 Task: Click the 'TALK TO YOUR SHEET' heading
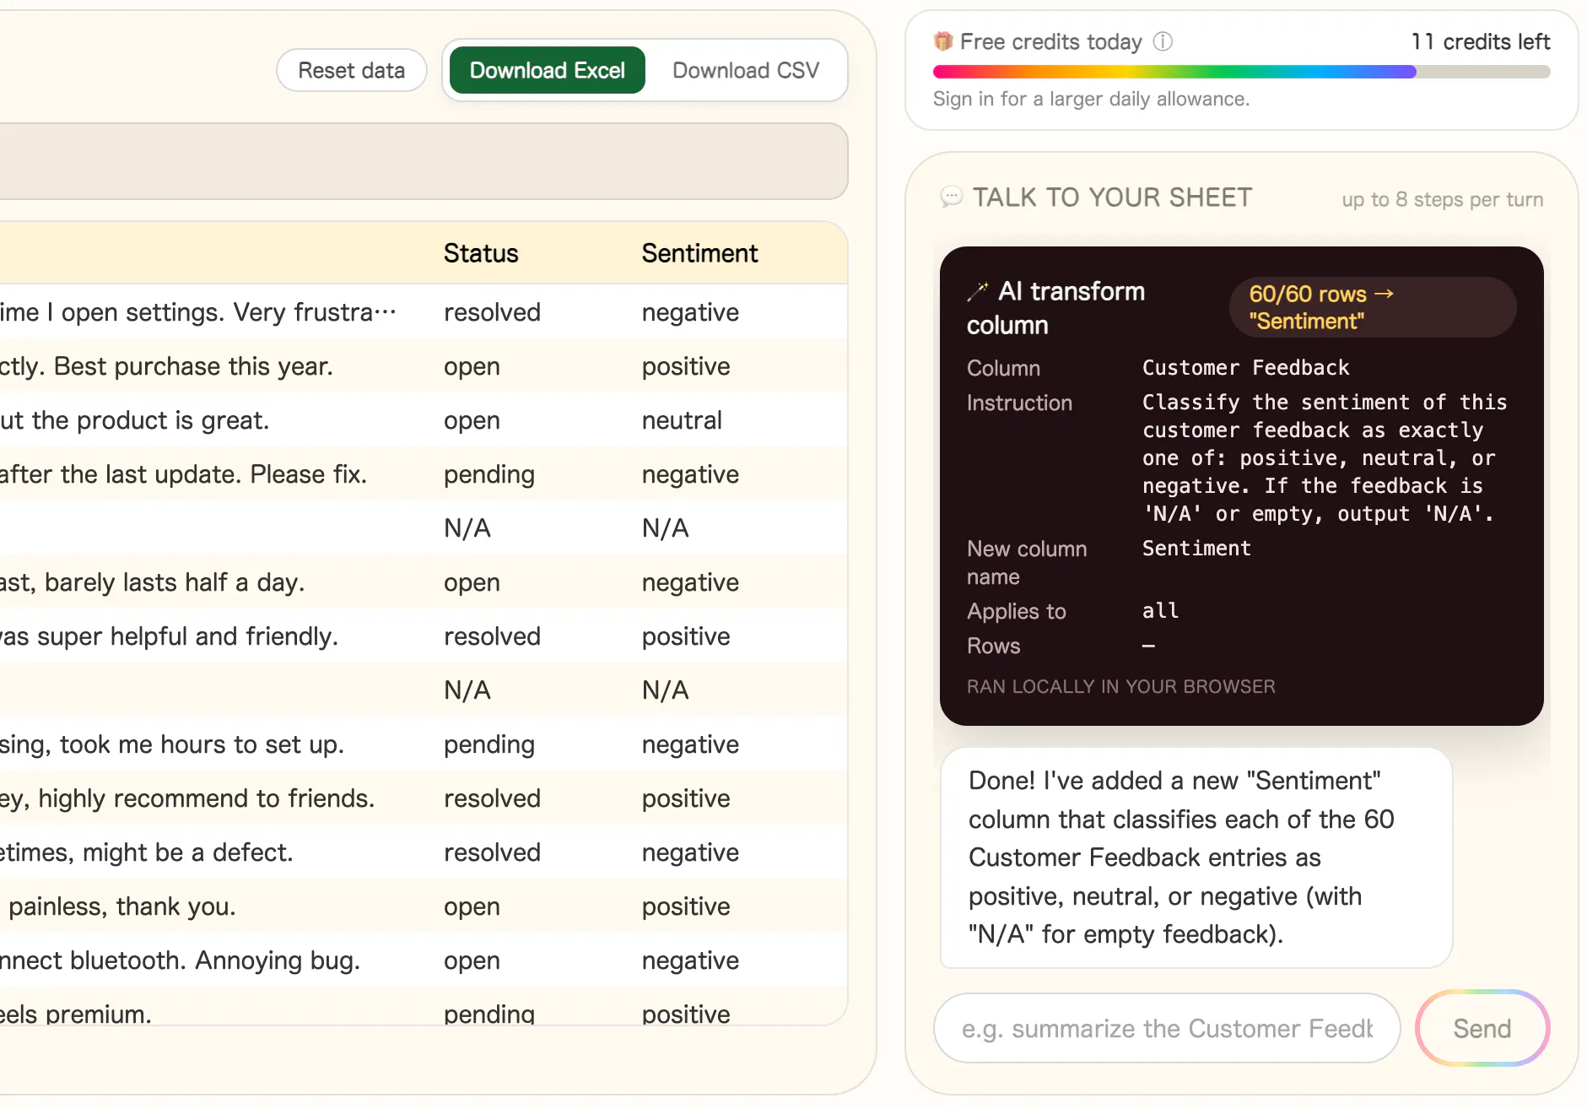(1112, 197)
